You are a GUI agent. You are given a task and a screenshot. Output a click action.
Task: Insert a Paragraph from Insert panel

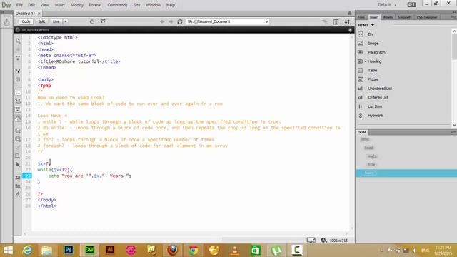tap(376, 52)
